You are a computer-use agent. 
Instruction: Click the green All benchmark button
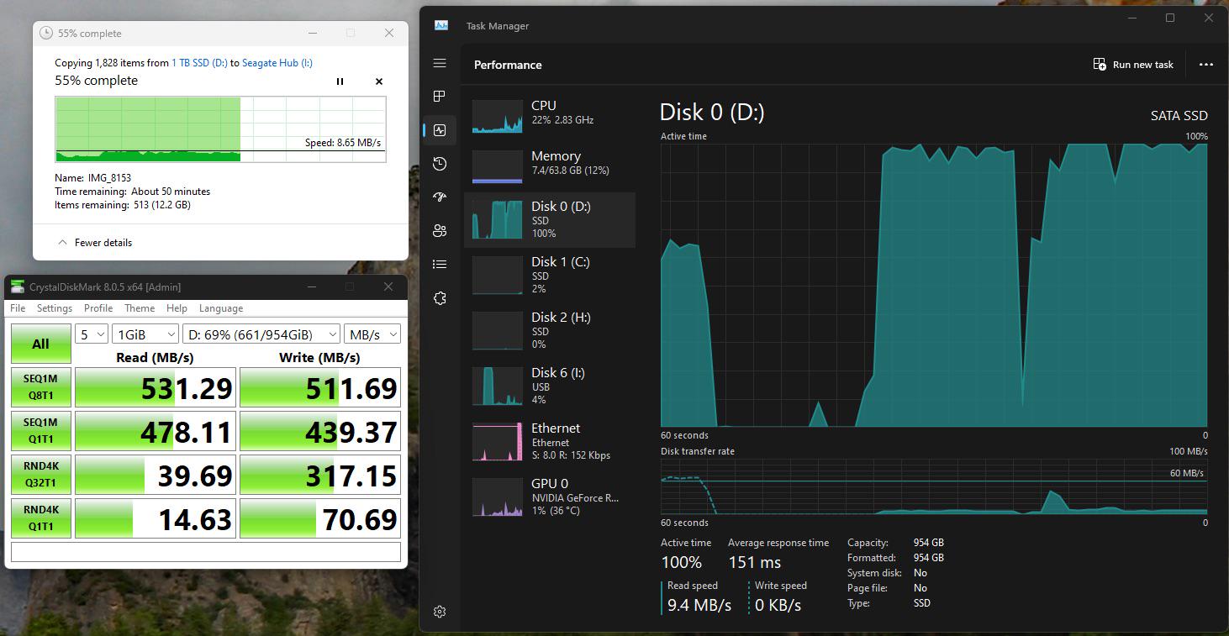coord(40,344)
